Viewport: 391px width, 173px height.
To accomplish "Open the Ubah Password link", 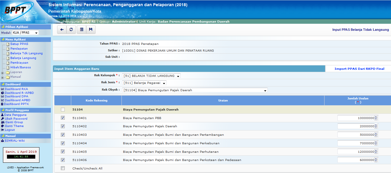I will pyautogui.click(x=16, y=118).
